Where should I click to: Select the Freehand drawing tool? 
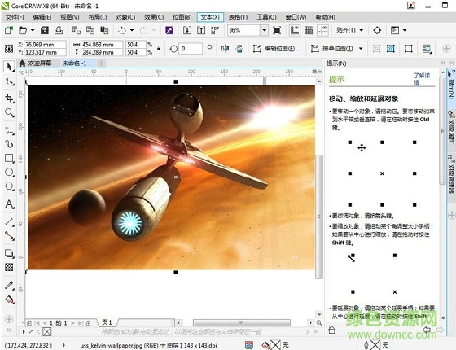pos(9,130)
